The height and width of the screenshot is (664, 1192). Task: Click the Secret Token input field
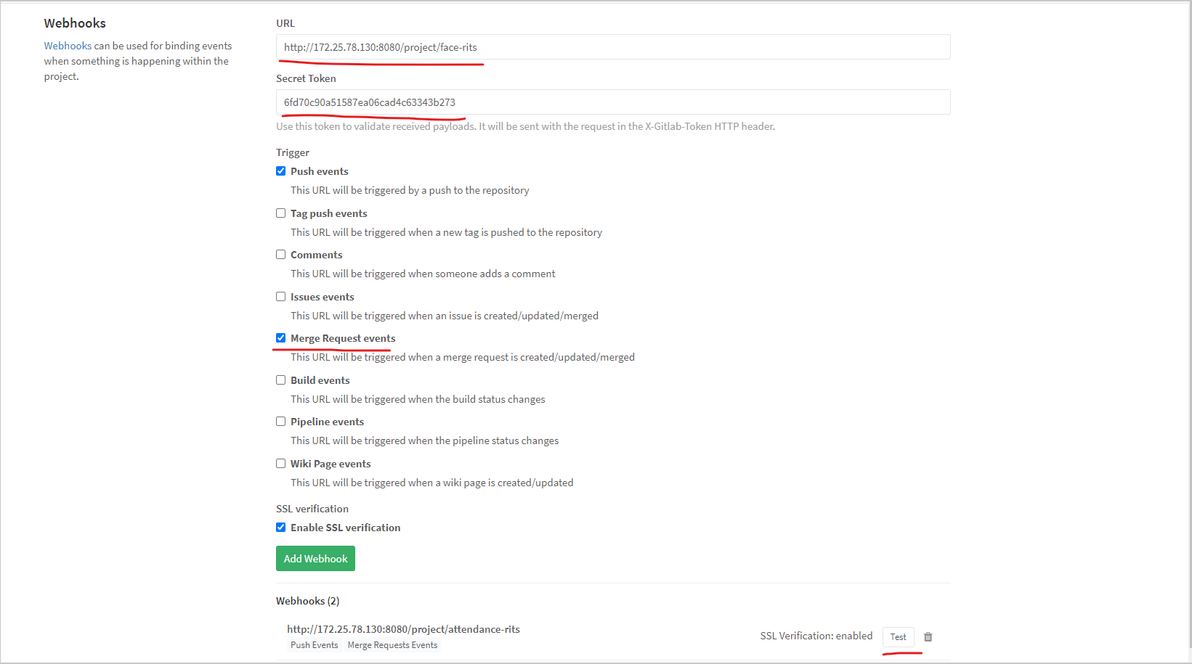pos(613,102)
